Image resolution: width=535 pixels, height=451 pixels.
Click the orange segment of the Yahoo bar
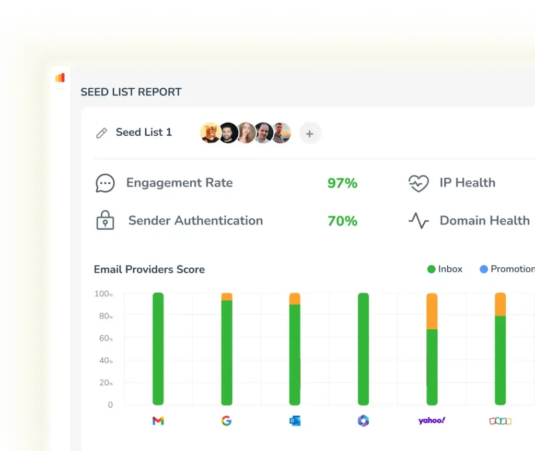click(x=432, y=311)
